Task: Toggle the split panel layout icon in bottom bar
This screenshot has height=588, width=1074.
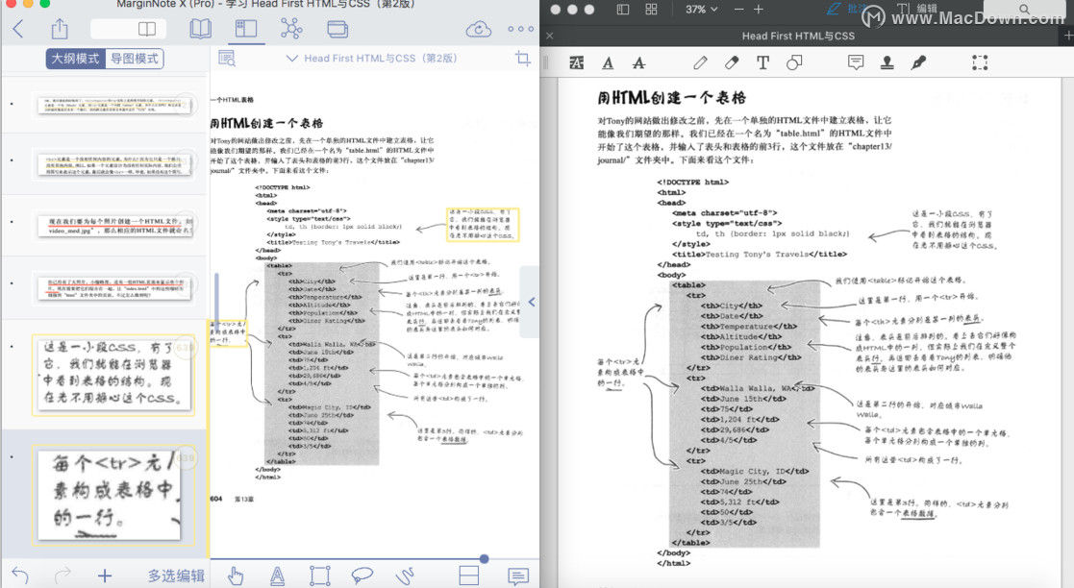Action: coord(469,576)
